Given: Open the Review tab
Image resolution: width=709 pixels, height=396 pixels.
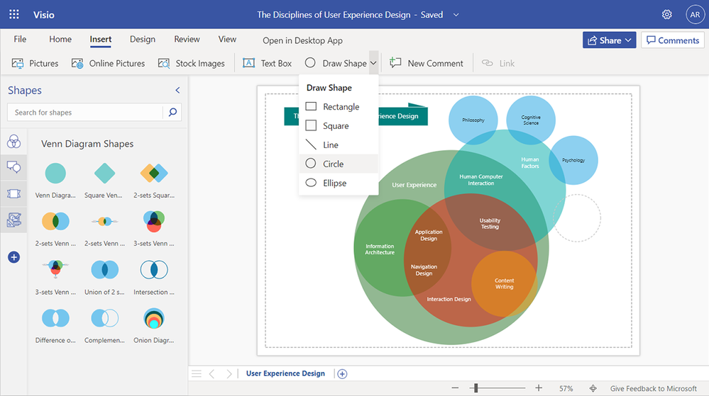Looking at the screenshot, I should [187, 39].
